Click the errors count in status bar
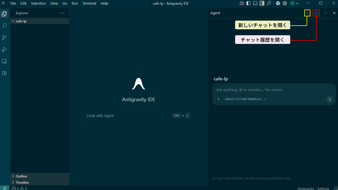The height and width of the screenshot is (190, 338). [x=15, y=188]
